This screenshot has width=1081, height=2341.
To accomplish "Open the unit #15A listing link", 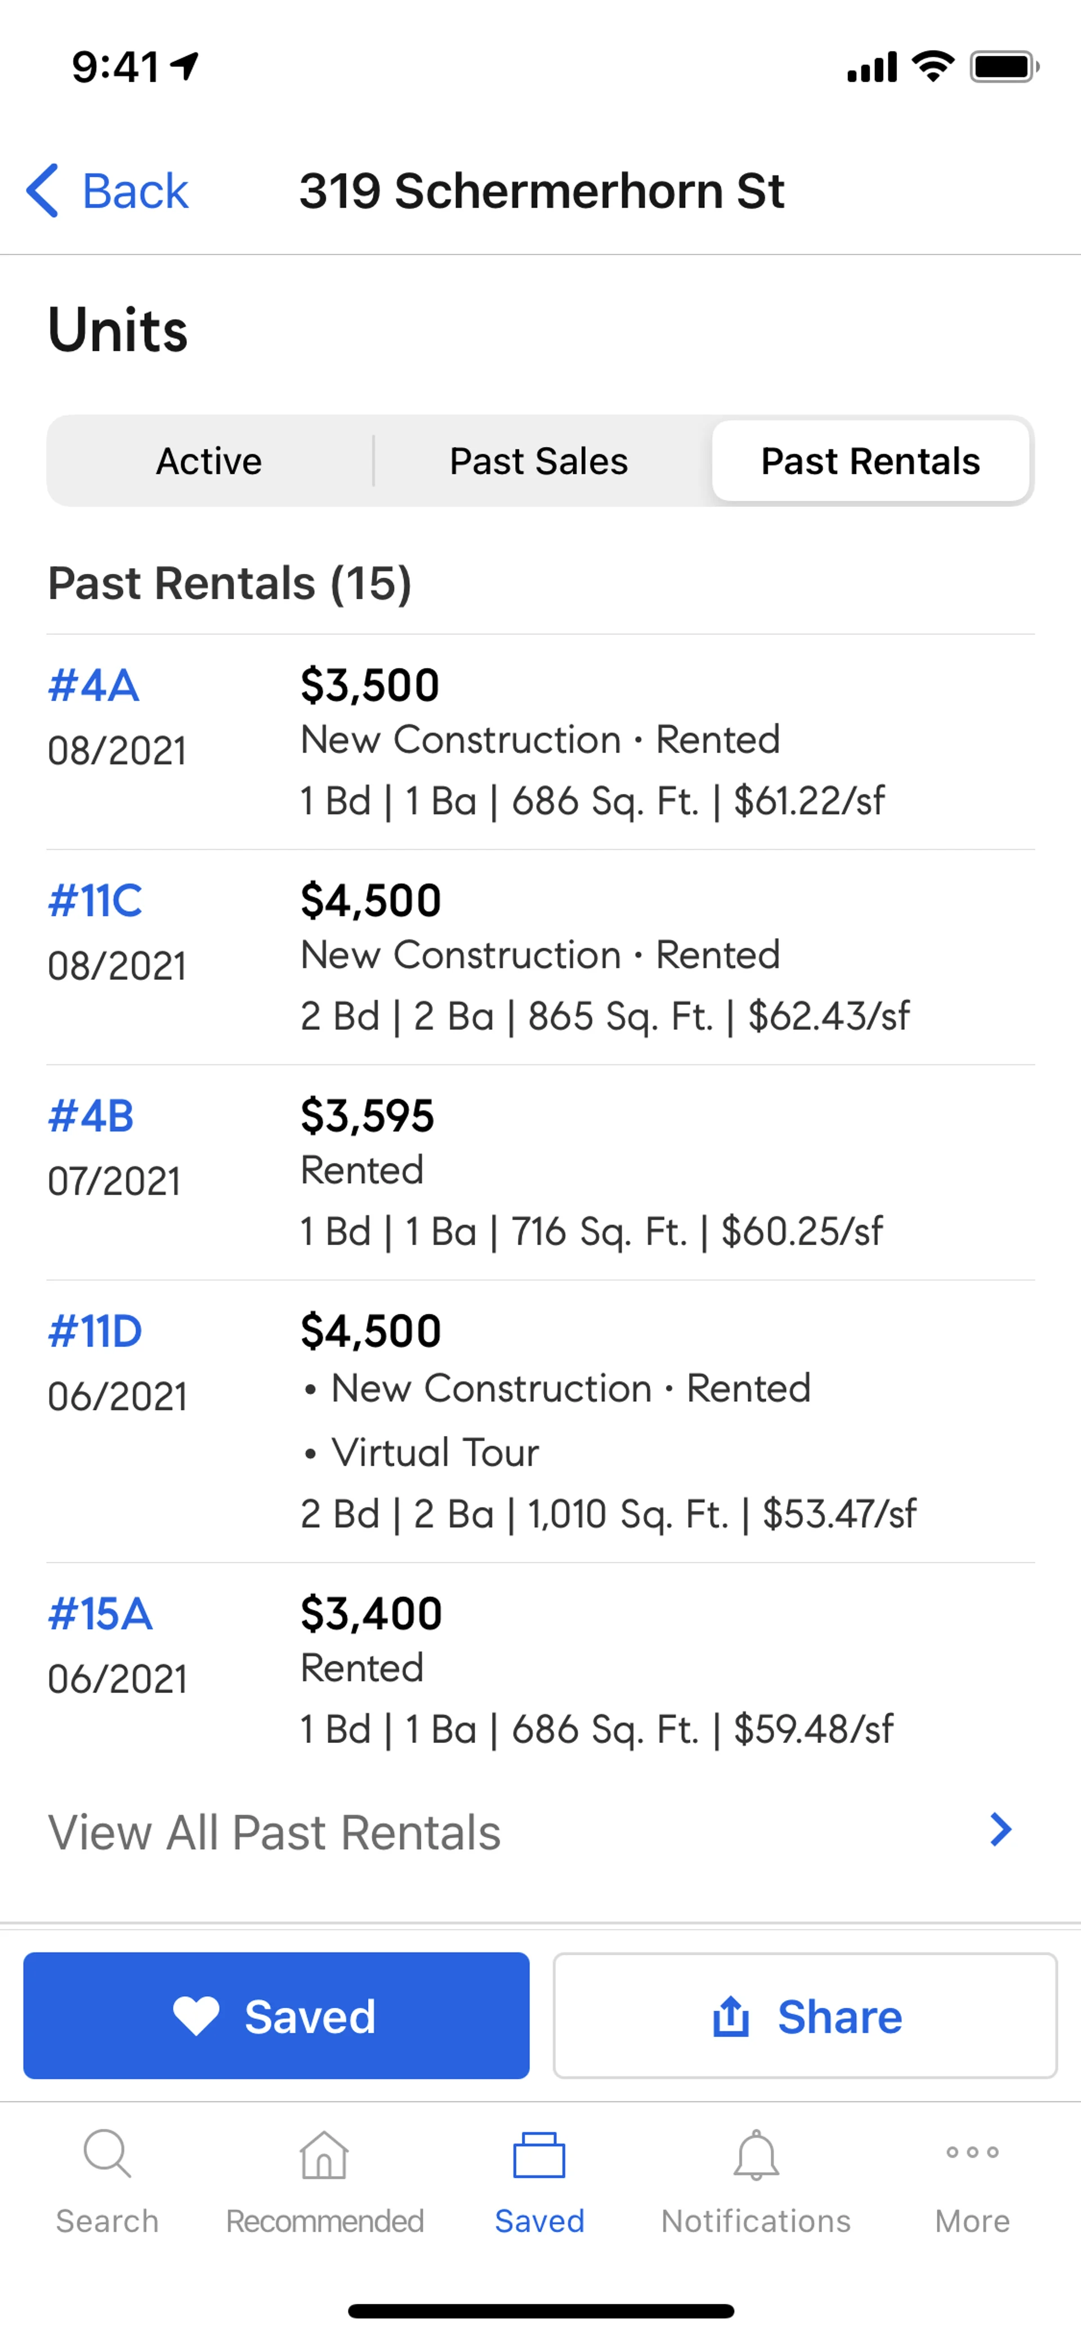I will [x=100, y=1614].
